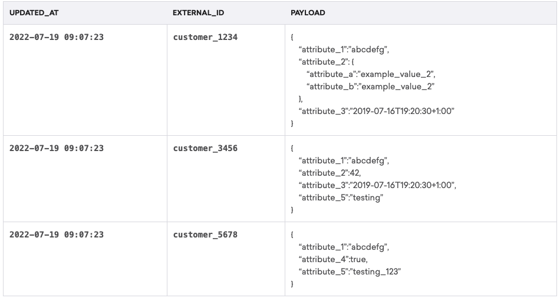Click the attribute_2:42 line
560x298 pixels.
coord(330,173)
